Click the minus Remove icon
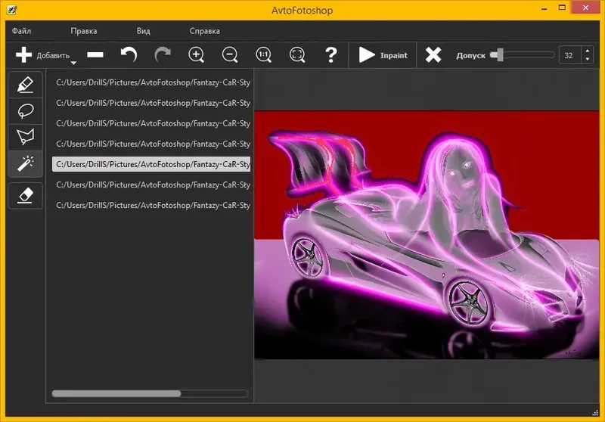The height and width of the screenshot is (422, 605). [x=95, y=54]
